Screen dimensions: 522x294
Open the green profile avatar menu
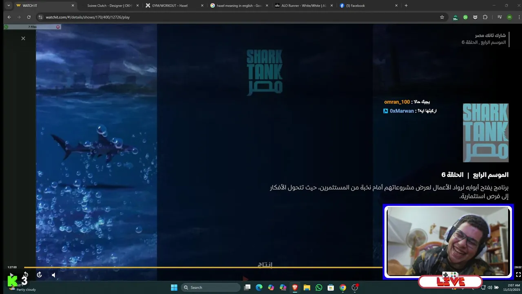pos(509,17)
